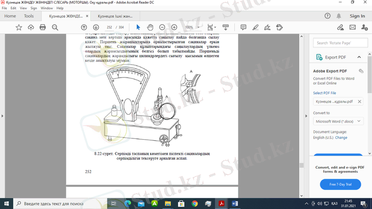Open the 100% zoom level dropdown
This screenshot has width=372, height=209.
[x=192, y=27]
